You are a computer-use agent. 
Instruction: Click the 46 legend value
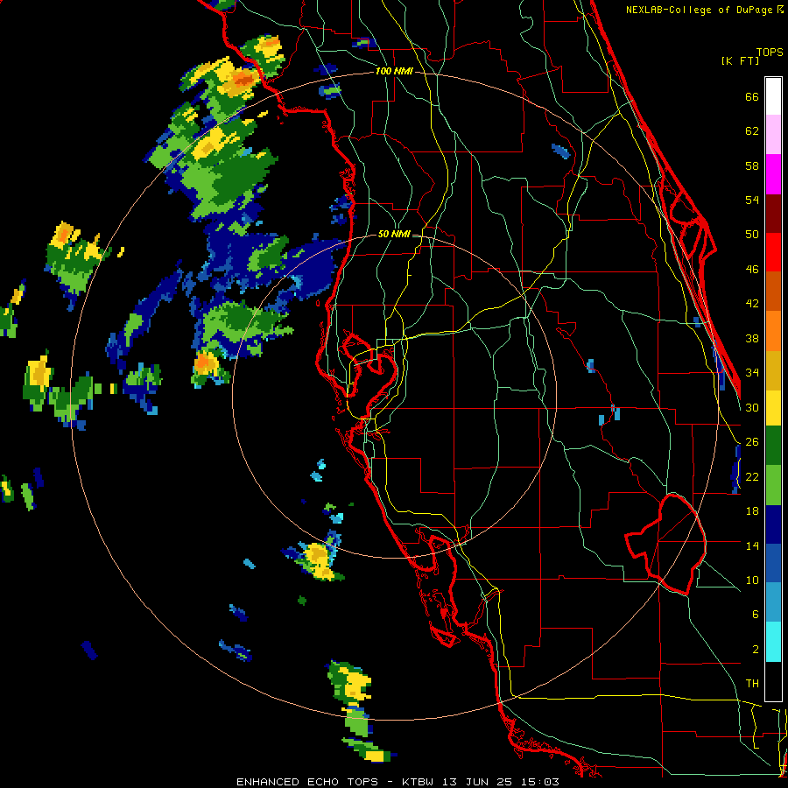752,270
